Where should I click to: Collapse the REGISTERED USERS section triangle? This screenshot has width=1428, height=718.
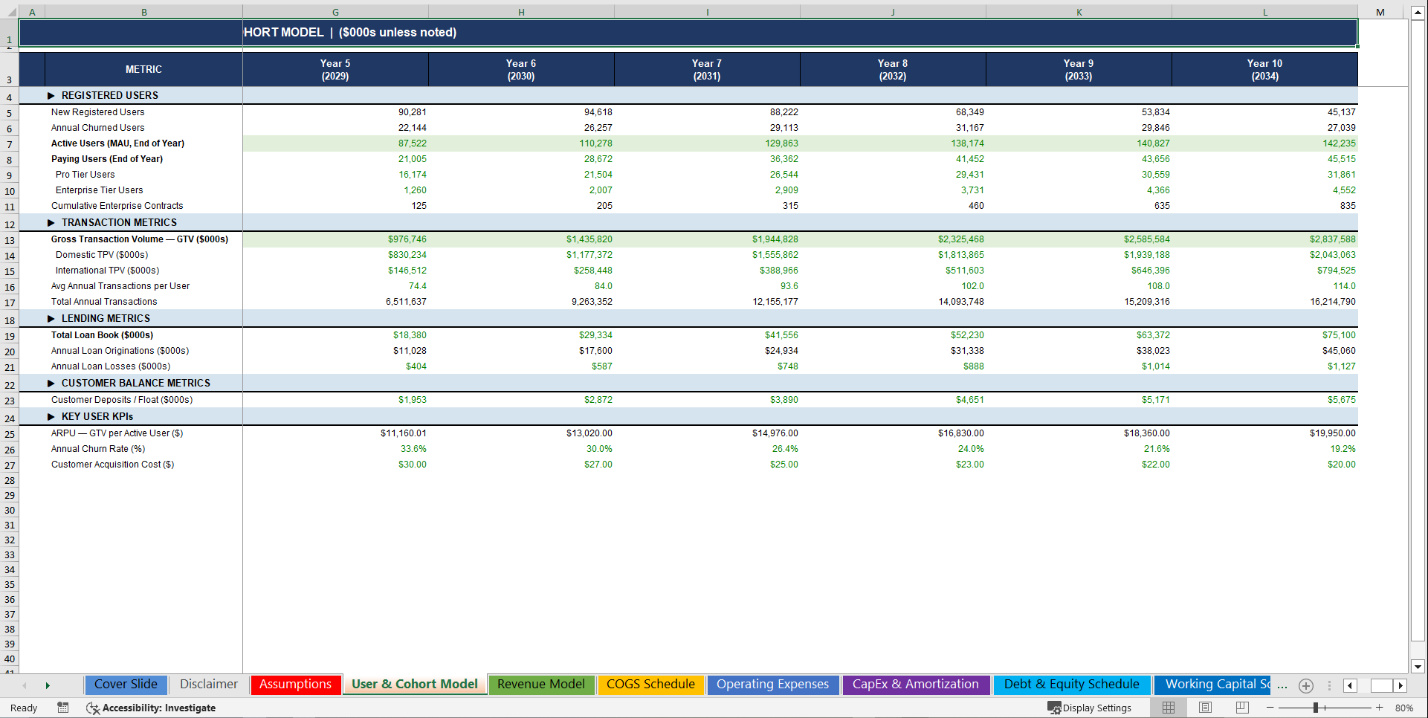[x=51, y=95]
